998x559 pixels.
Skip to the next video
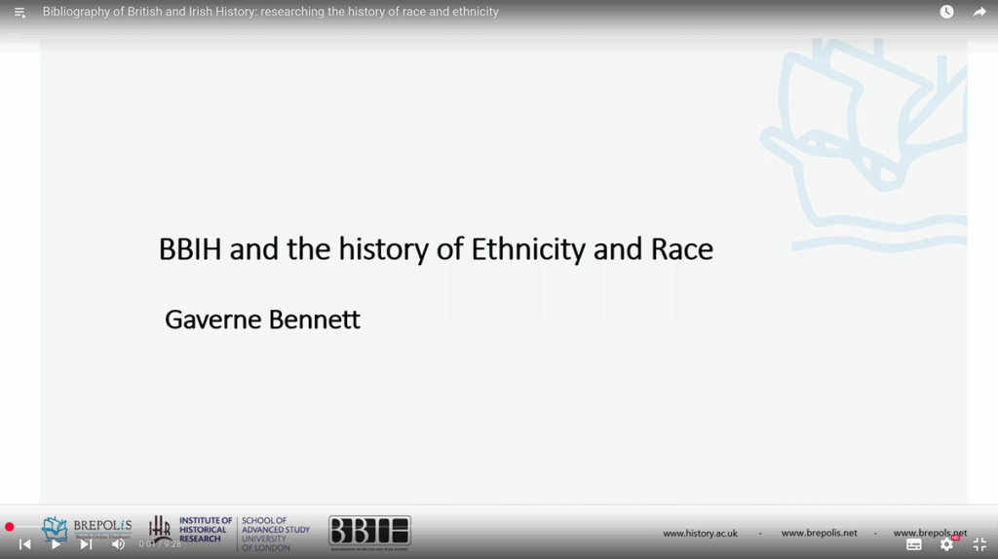[x=87, y=544]
